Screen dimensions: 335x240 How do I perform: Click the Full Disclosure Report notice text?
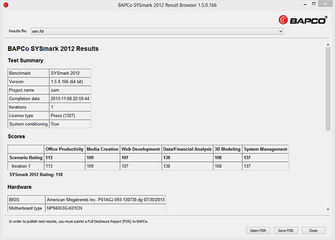(x=78, y=222)
